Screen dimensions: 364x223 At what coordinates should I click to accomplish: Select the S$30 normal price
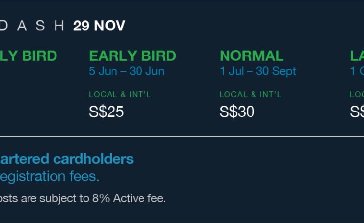237,111
